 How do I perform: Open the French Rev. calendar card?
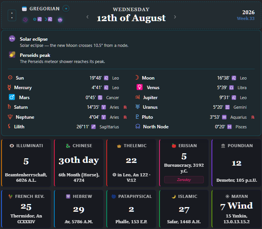click(26, 209)
